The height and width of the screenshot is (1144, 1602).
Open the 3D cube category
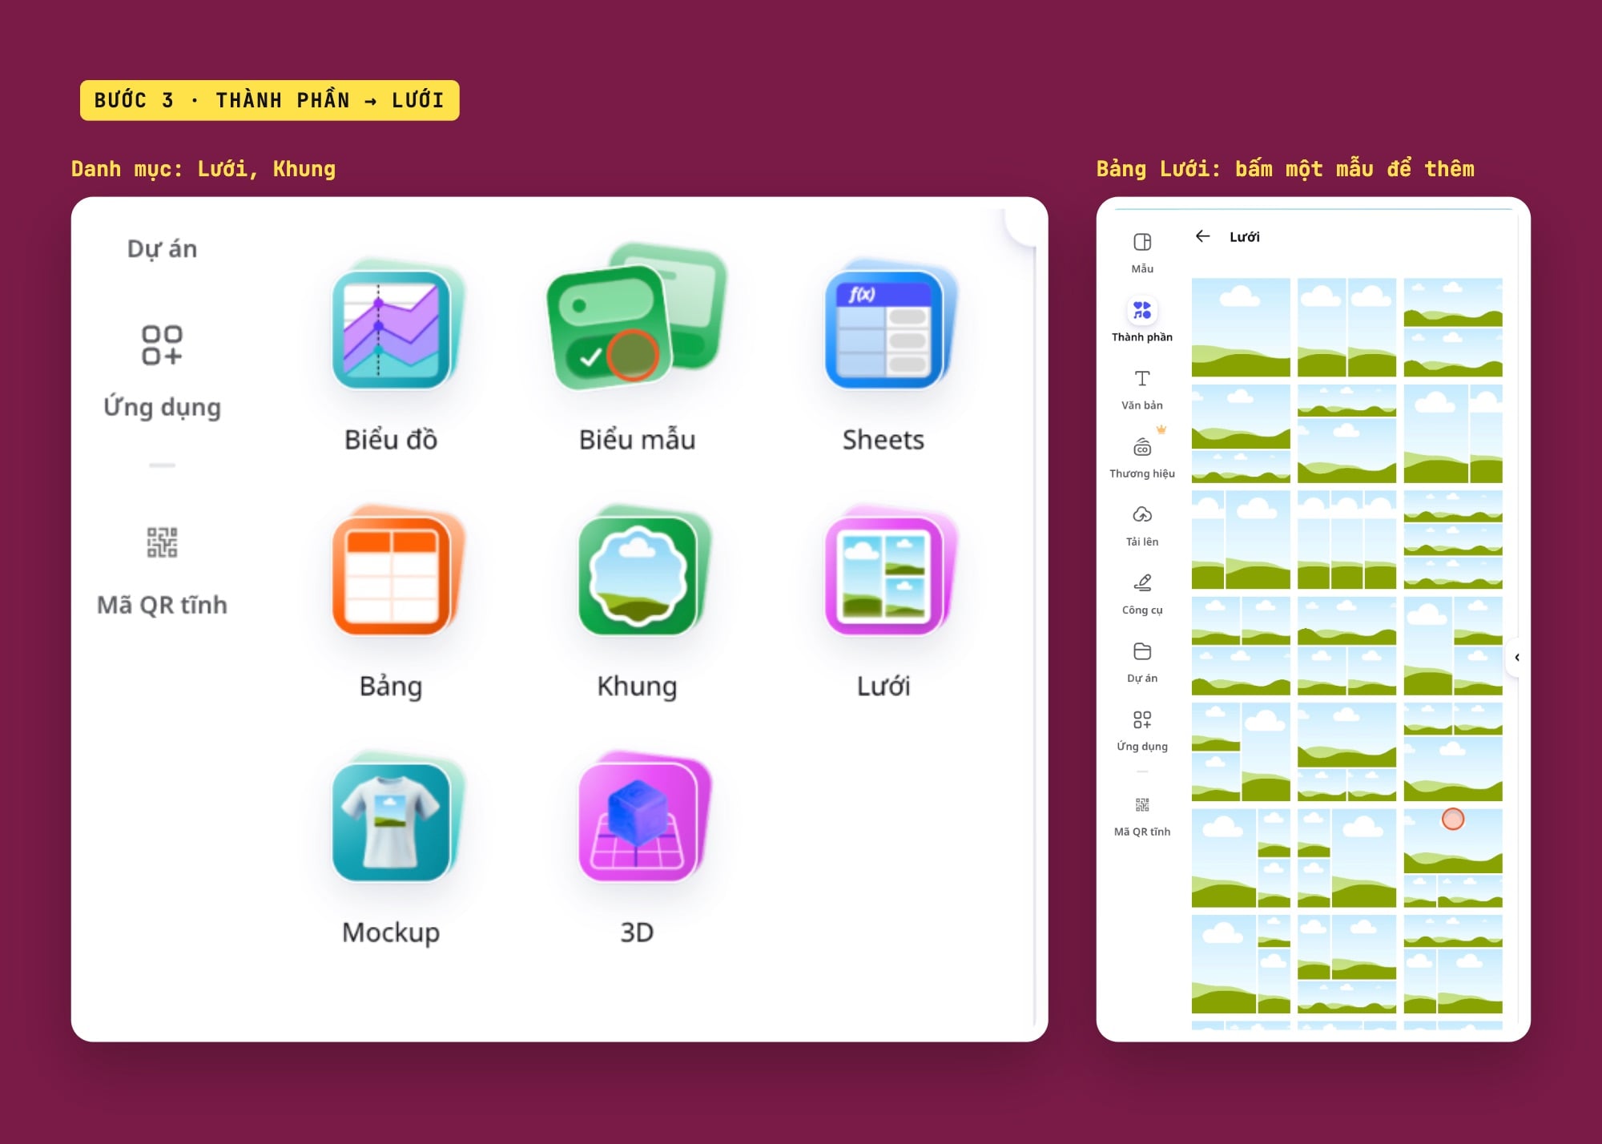click(x=637, y=848)
